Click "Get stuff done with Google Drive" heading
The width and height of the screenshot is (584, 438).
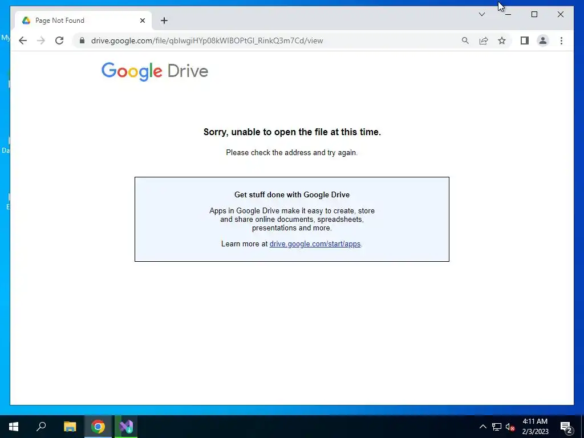(x=292, y=194)
